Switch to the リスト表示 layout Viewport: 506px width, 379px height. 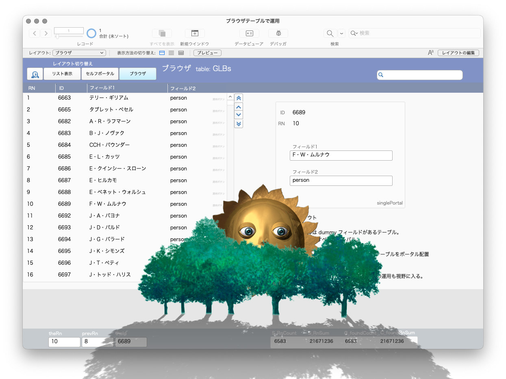coord(62,74)
